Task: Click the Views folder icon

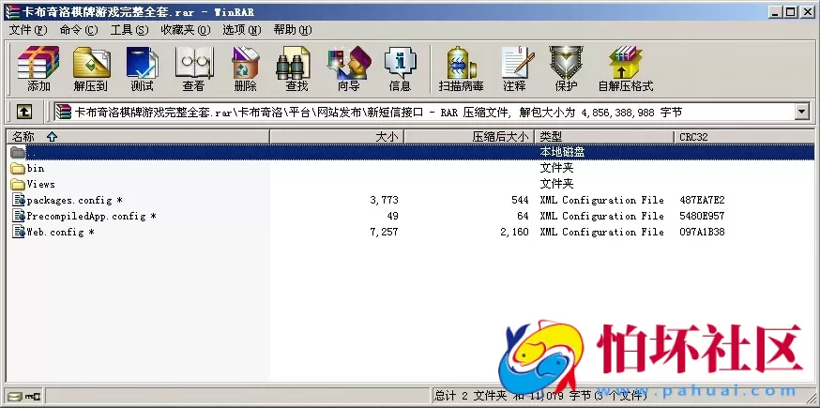Action: tap(18, 184)
